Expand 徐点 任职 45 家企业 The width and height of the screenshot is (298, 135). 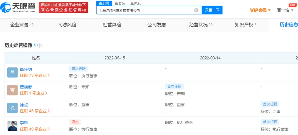[x=35, y=111]
